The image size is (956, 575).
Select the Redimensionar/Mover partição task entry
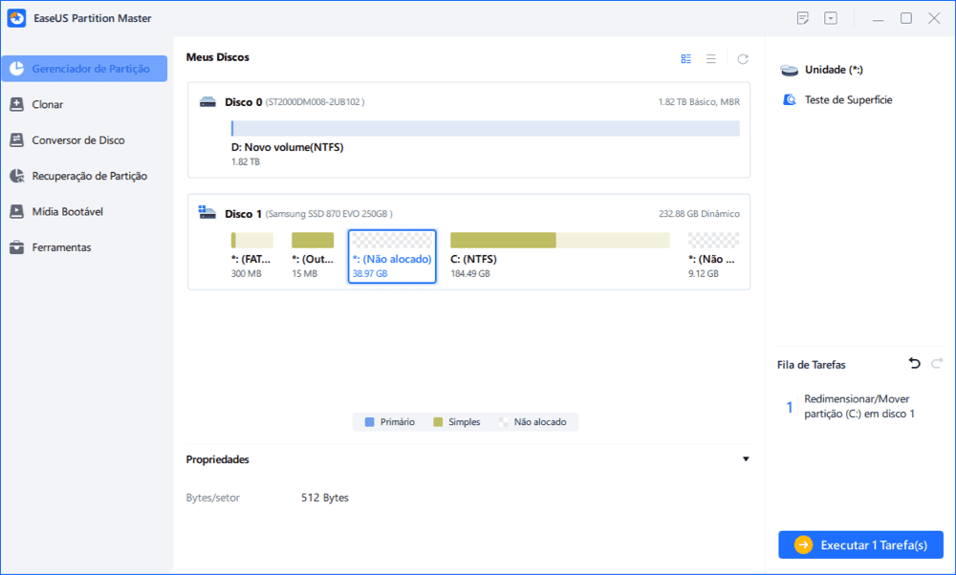pos(859,406)
